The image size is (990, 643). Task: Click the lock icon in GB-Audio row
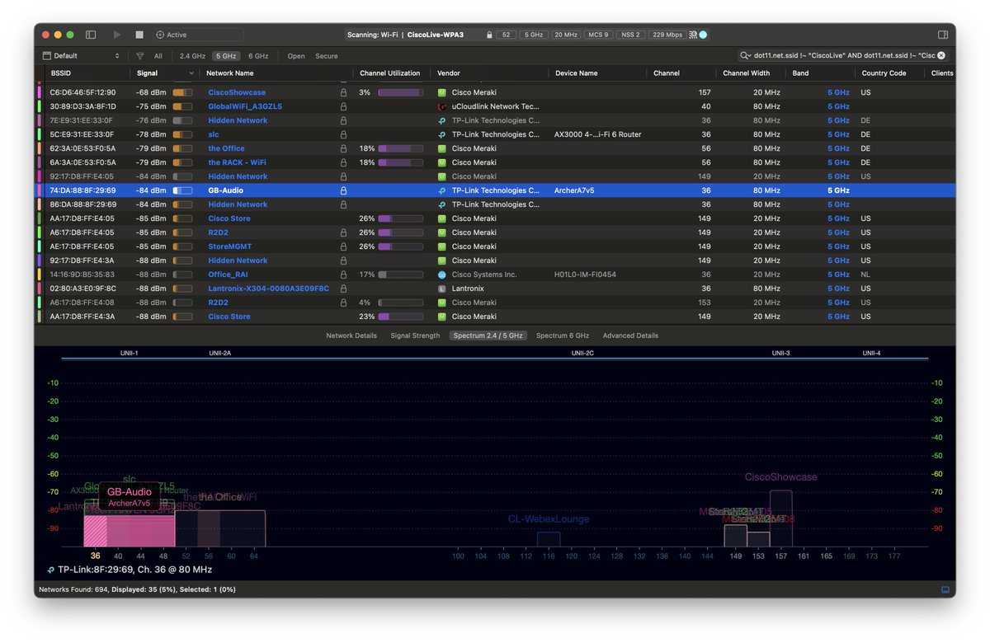point(343,190)
